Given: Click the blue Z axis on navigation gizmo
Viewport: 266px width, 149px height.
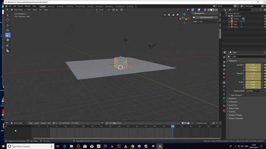Looking at the screenshot, I should pyautogui.click(x=184, y=14).
